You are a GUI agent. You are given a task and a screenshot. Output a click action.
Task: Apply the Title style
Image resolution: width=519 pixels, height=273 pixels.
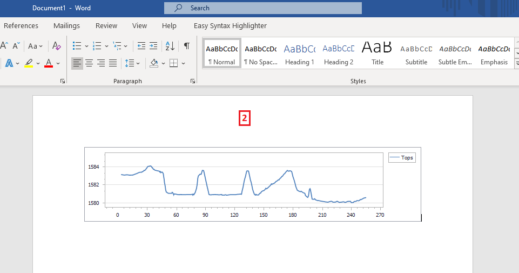pyautogui.click(x=378, y=54)
